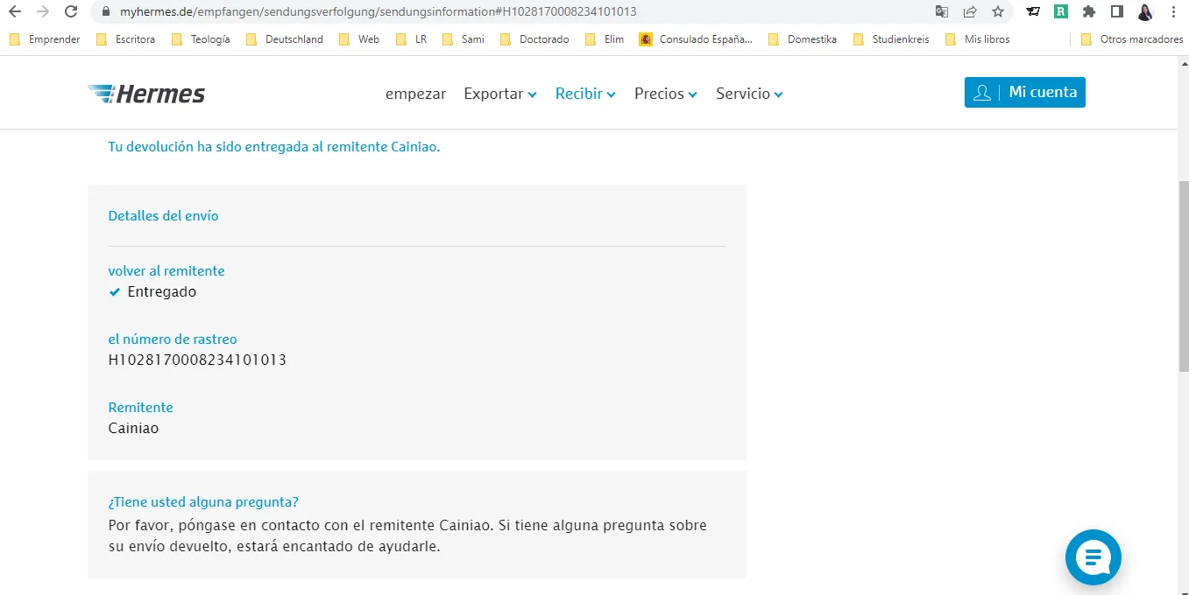Image resolution: width=1189 pixels, height=595 pixels.
Task: Click Detalles del envío heading
Action: click(x=163, y=215)
